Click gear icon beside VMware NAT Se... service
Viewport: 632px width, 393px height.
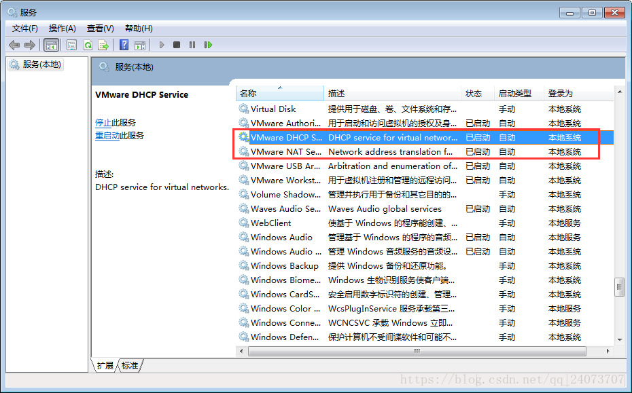coord(243,151)
